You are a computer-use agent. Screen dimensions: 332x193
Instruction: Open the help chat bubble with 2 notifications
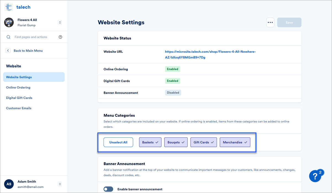(x=315, y=176)
